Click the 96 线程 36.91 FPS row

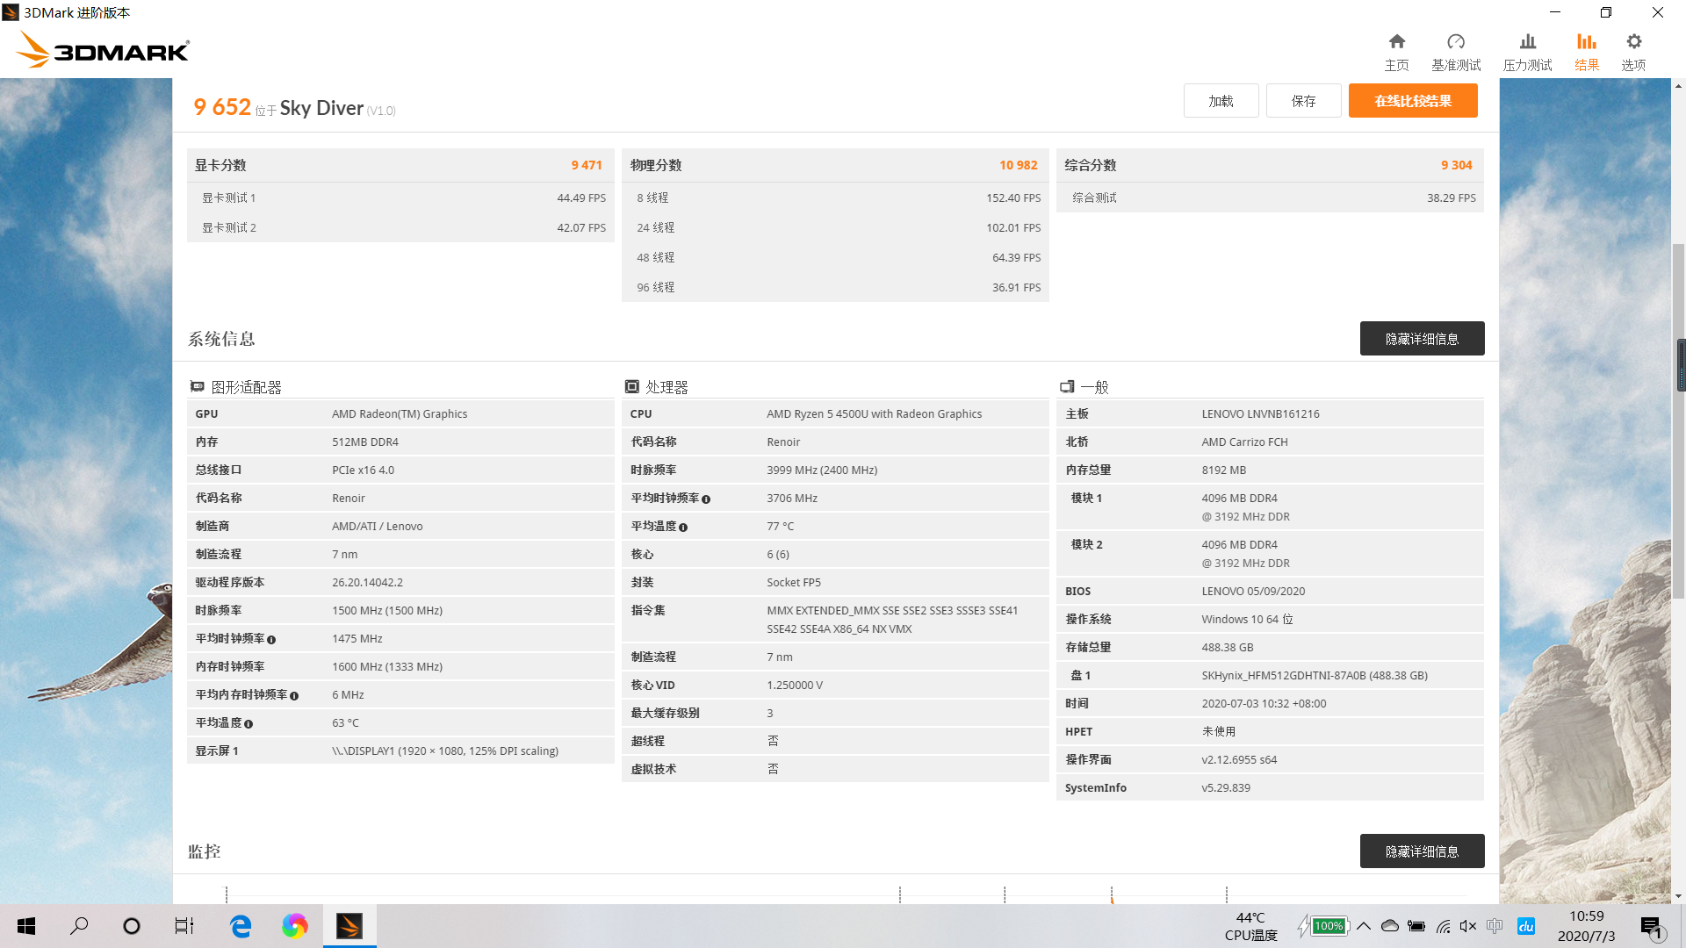pyautogui.click(x=835, y=287)
